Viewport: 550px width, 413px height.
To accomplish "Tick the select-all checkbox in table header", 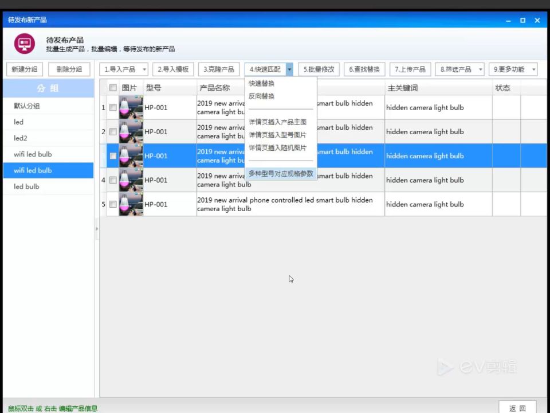I will 113,88.
